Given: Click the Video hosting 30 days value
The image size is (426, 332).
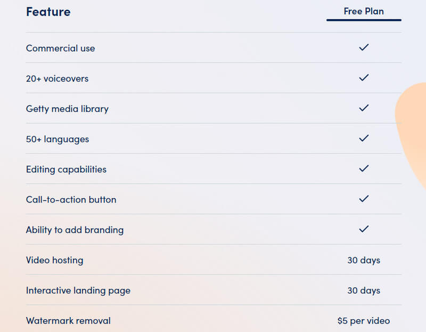Looking at the screenshot, I should click(x=364, y=261).
